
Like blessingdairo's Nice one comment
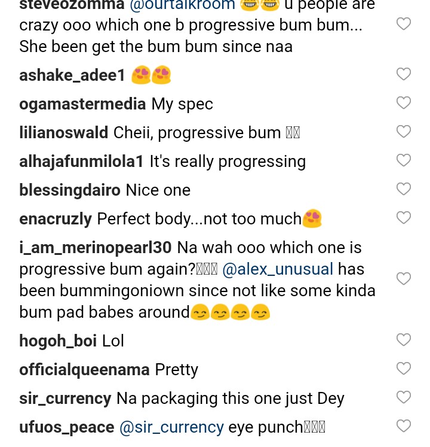point(404,189)
